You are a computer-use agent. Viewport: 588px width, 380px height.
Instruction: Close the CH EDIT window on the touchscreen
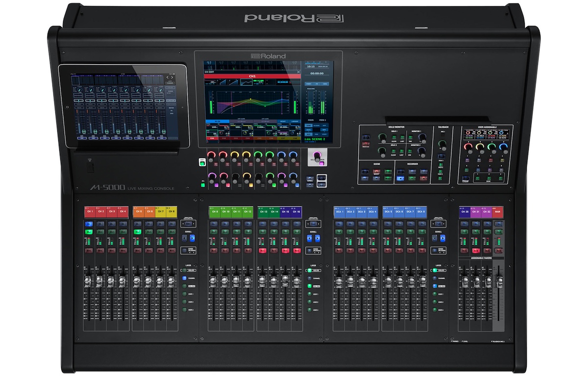(x=298, y=71)
